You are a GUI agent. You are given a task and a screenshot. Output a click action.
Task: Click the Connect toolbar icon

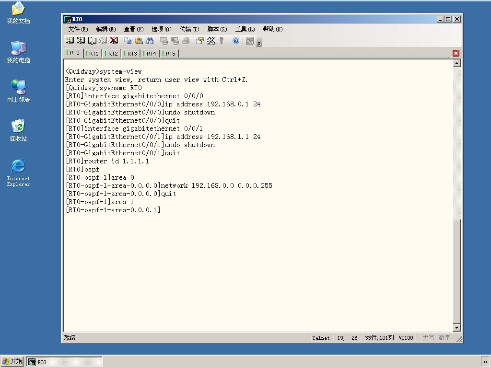tap(70, 41)
